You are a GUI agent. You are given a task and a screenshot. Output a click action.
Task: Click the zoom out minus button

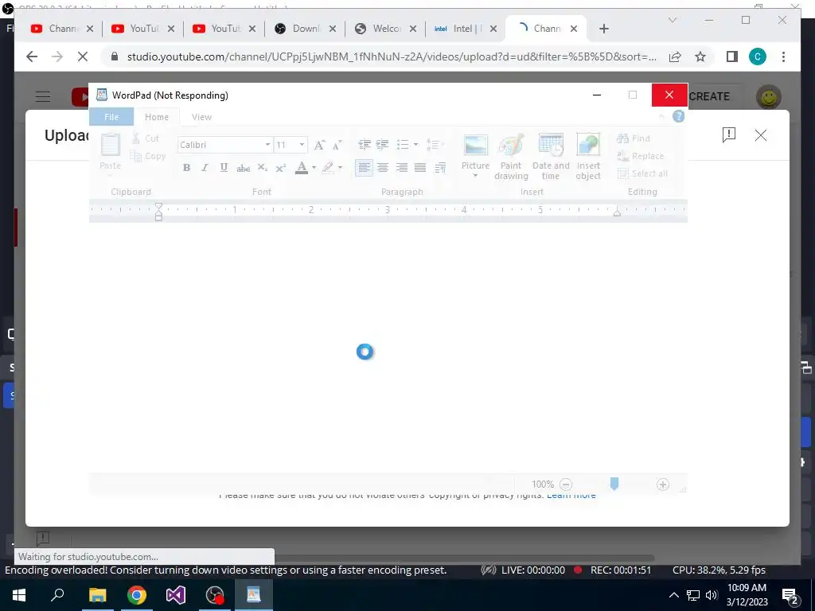point(566,485)
